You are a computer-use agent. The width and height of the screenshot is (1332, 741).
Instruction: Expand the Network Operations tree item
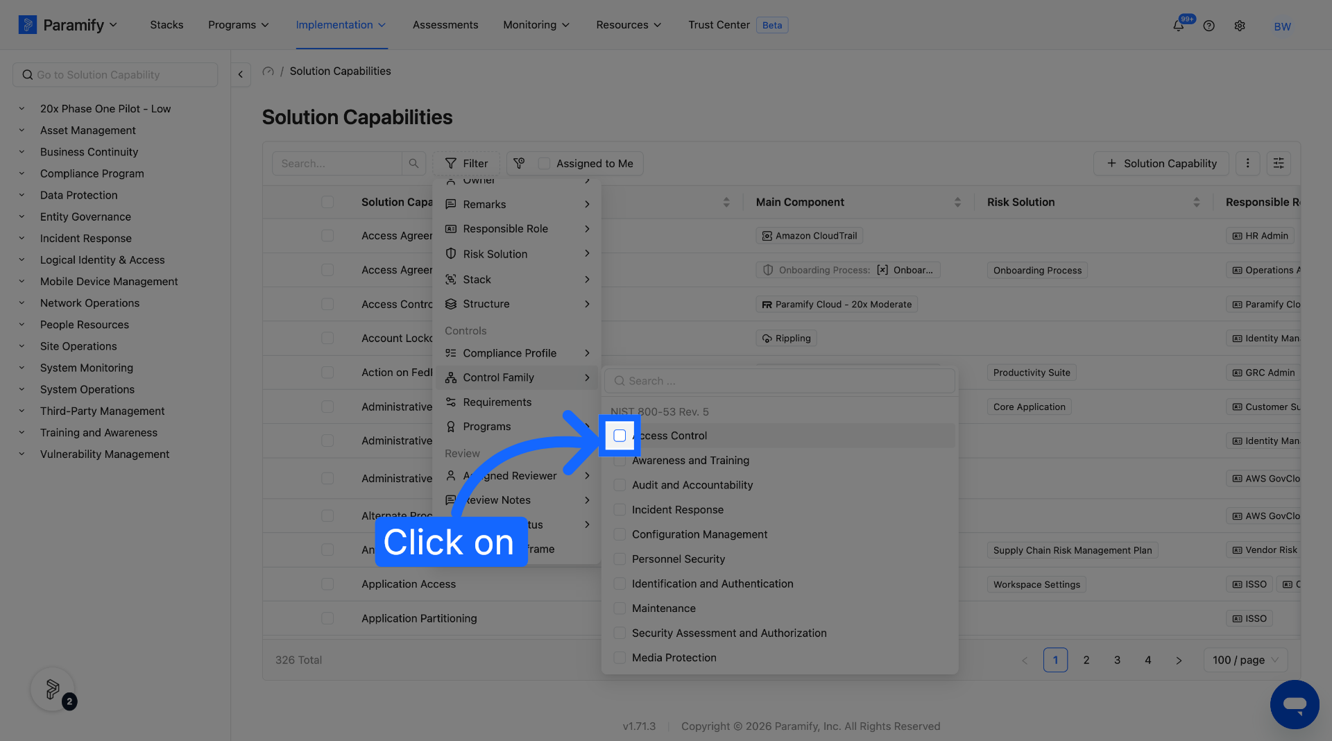[22, 303]
